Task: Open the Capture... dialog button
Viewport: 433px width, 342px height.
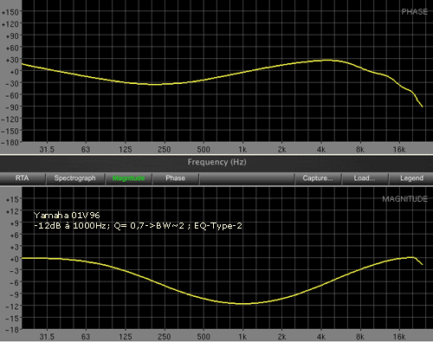Action: [318, 178]
